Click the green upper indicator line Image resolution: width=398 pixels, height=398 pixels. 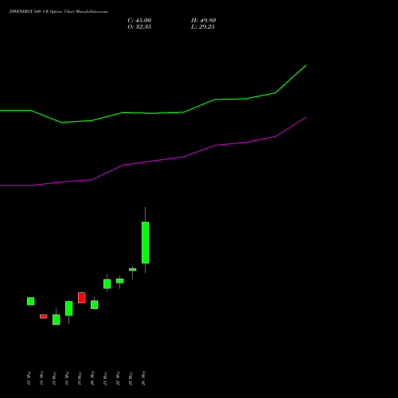153,113
